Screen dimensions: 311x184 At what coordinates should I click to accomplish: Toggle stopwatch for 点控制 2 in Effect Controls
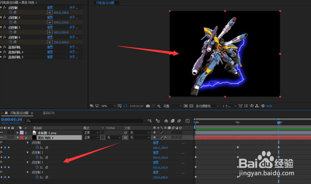(x=11, y=22)
